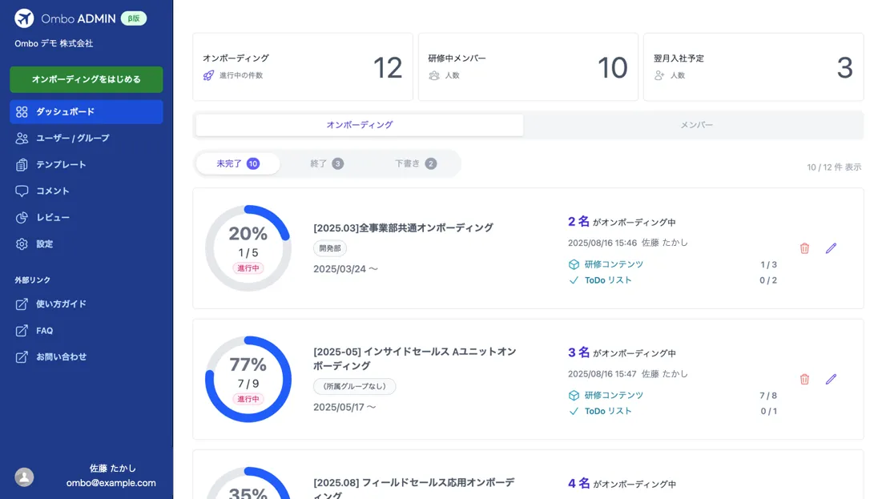This screenshot has height=499, width=886.
Task: Select the レビュー sidebar icon
Action: (x=22, y=217)
